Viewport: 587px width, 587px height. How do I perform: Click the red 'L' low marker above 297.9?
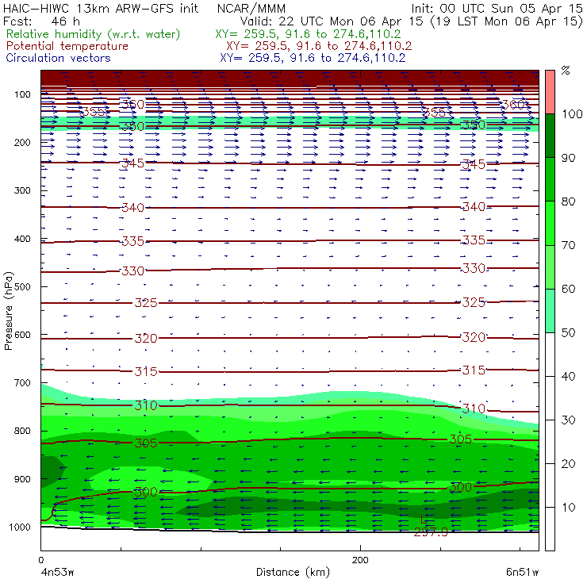point(424,520)
